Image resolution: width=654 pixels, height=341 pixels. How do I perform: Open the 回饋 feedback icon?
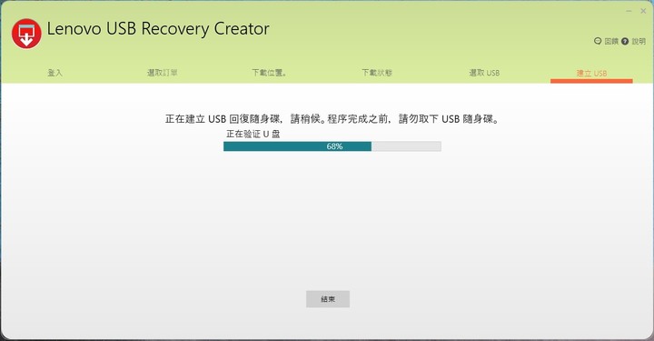(598, 41)
